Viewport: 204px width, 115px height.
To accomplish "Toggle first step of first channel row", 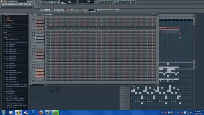I will (x=48, y=19).
